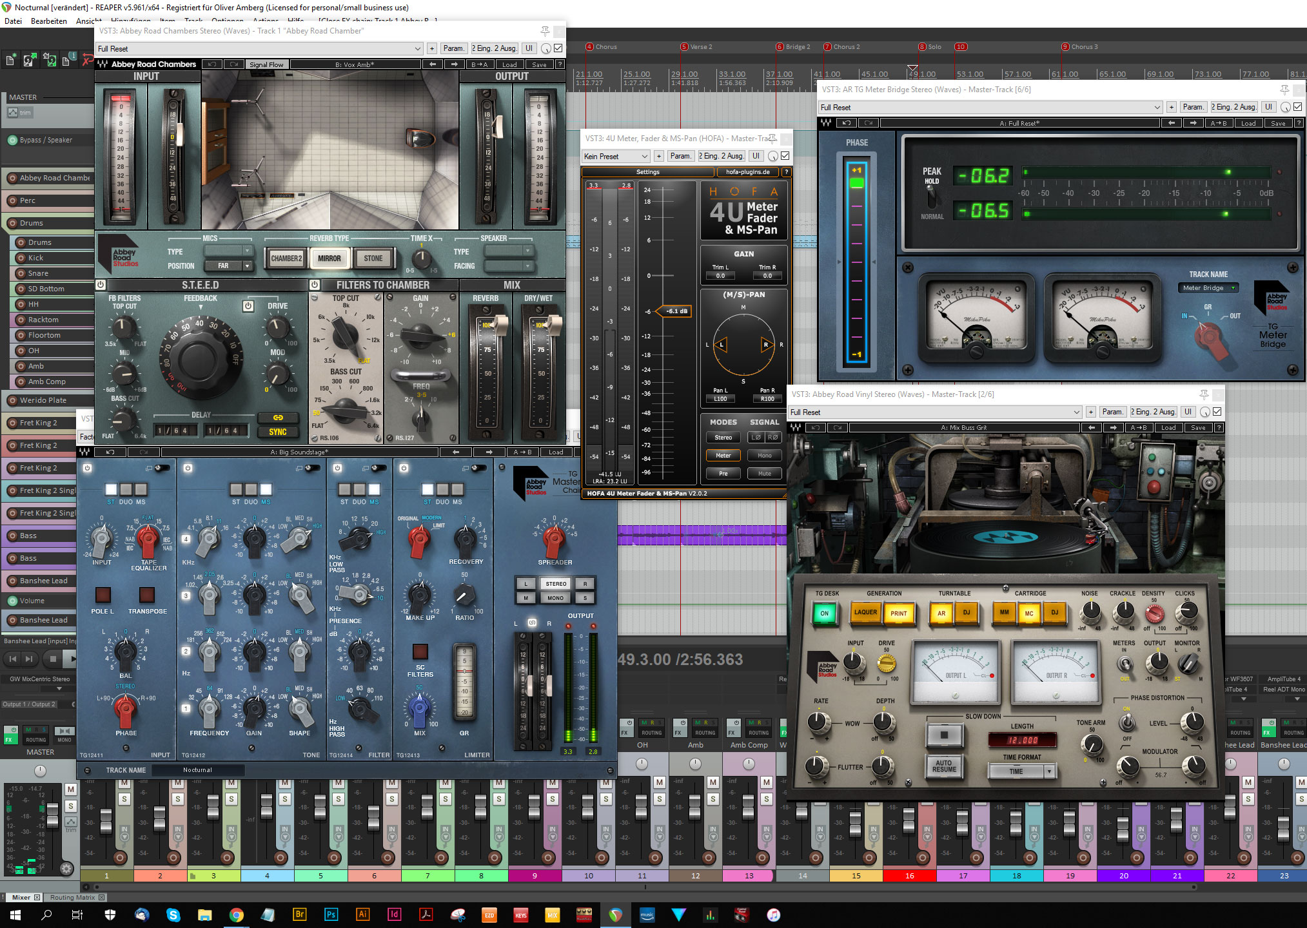Click next preset arrow in Abbey Road Vinyl
Screen dimensions: 1307x928
pyautogui.click(x=1114, y=428)
